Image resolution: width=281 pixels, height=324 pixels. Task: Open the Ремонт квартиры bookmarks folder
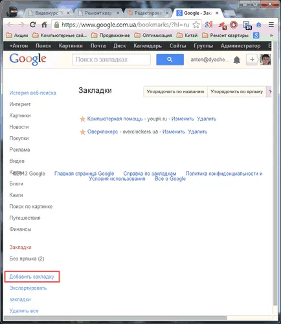pyautogui.click(x=225, y=36)
